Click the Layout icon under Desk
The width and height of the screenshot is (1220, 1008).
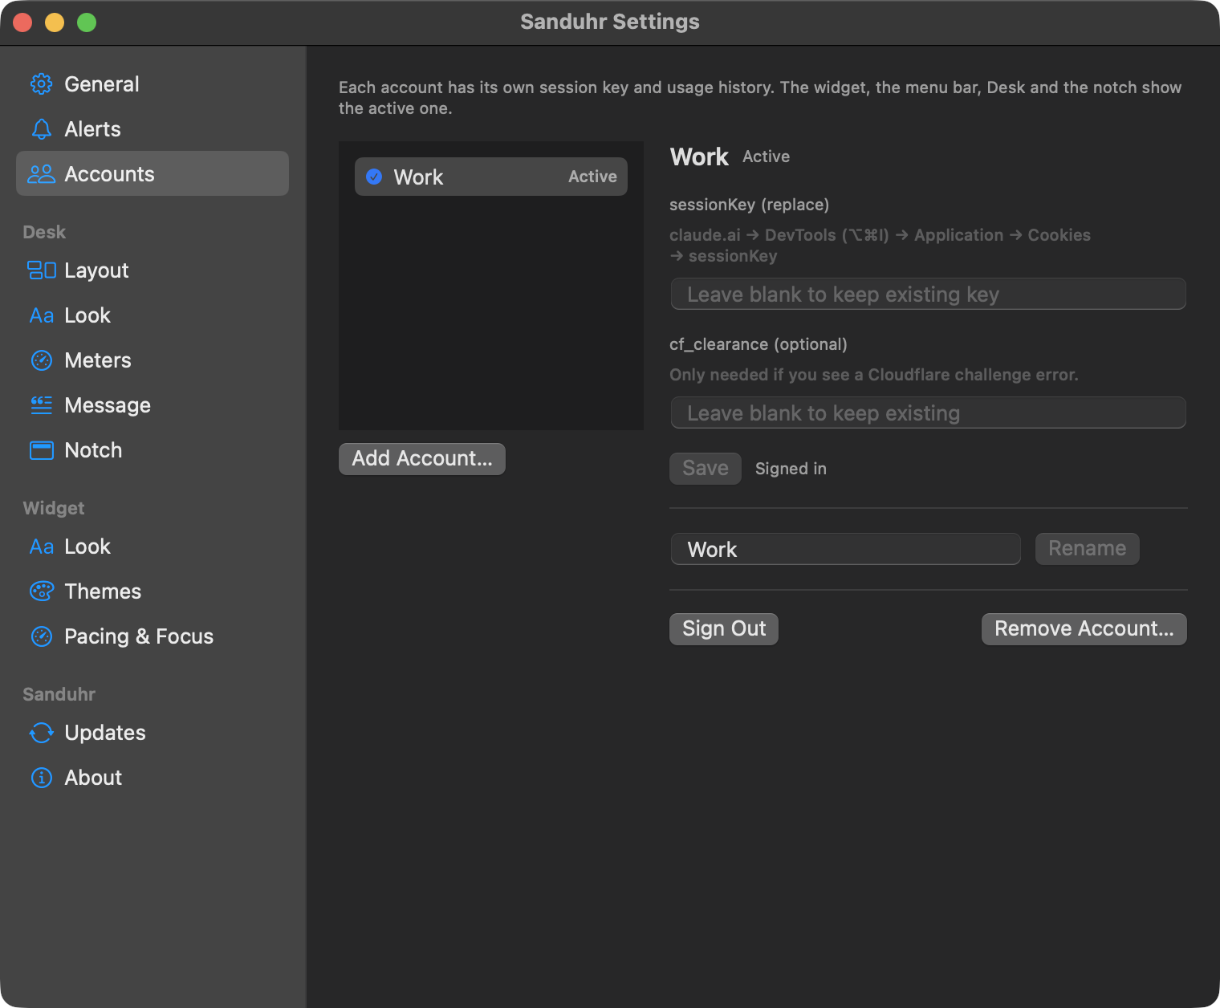(42, 270)
